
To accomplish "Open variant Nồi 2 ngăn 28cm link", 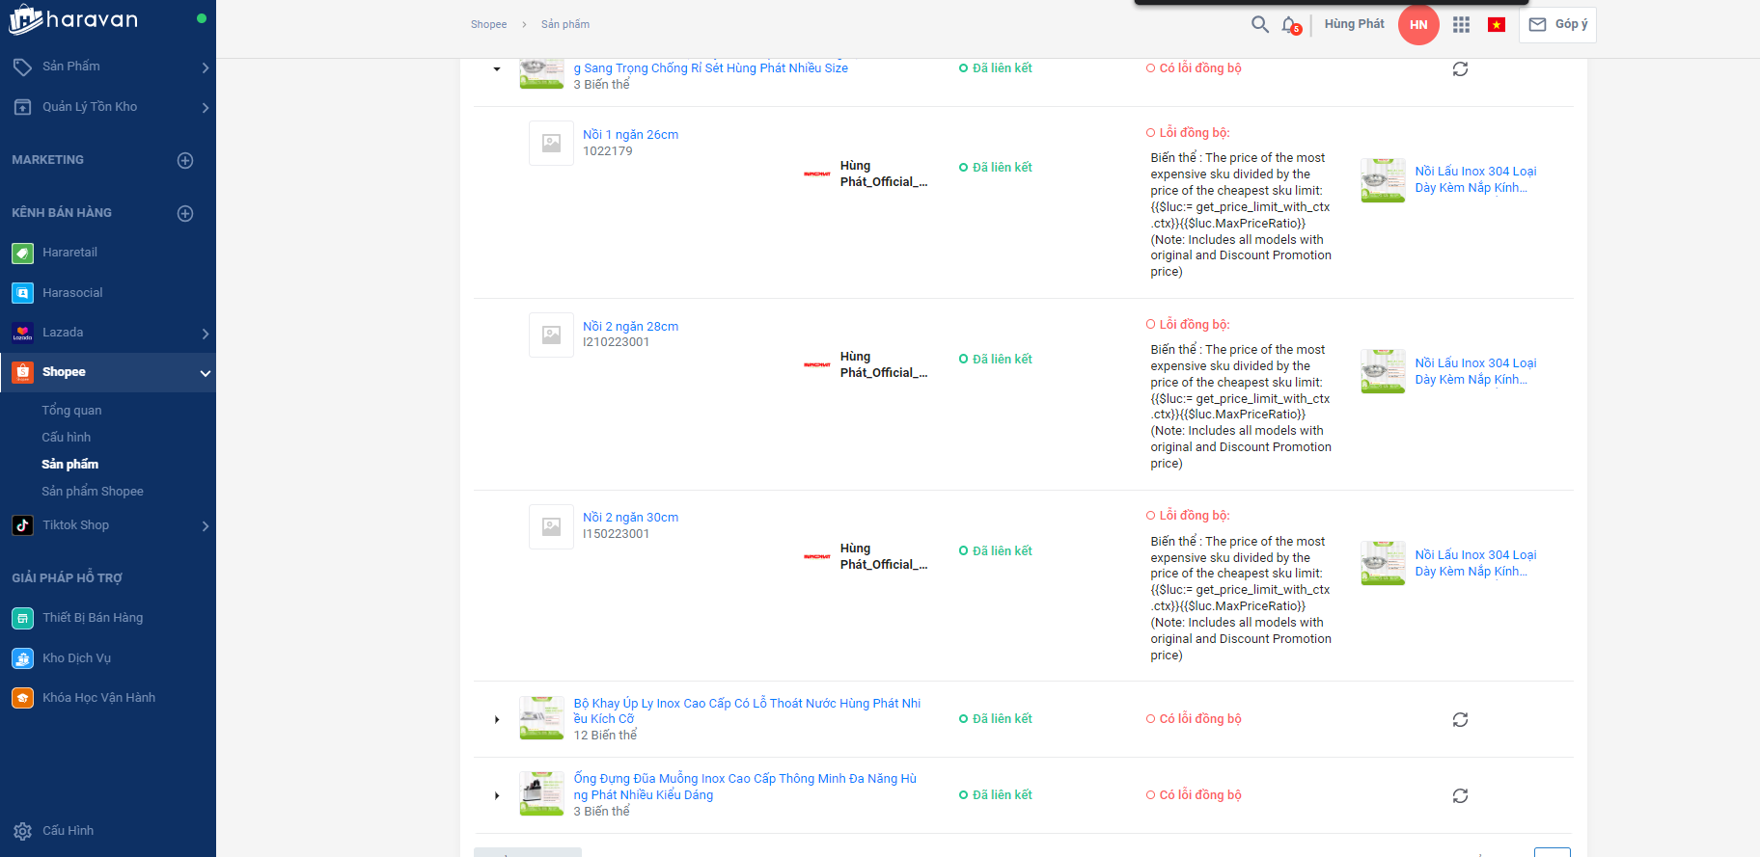I will click(630, 327).
